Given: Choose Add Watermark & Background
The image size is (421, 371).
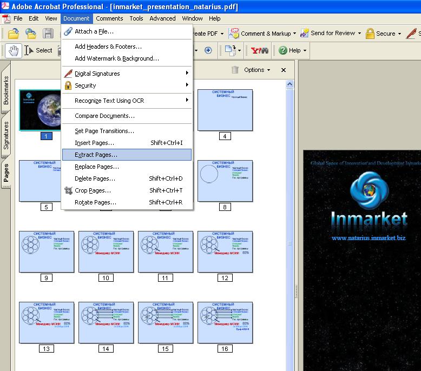Looking at the screenshot, I should pyautogui.click(x=127, y=58).
